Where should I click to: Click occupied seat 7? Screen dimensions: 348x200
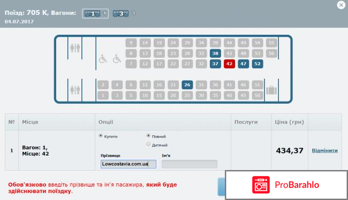tap(131, 64)
